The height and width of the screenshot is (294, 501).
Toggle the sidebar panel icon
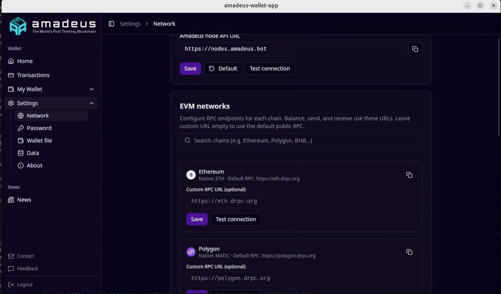coord(111,24)
